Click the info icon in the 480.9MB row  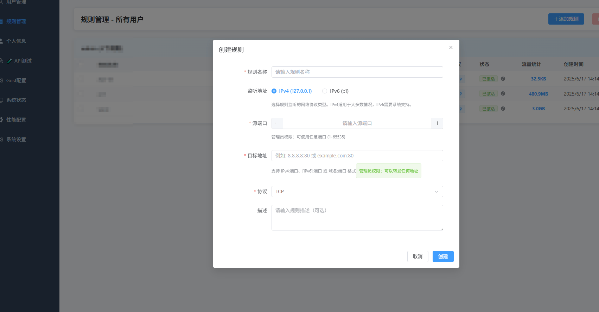click(x=503, y=93)
